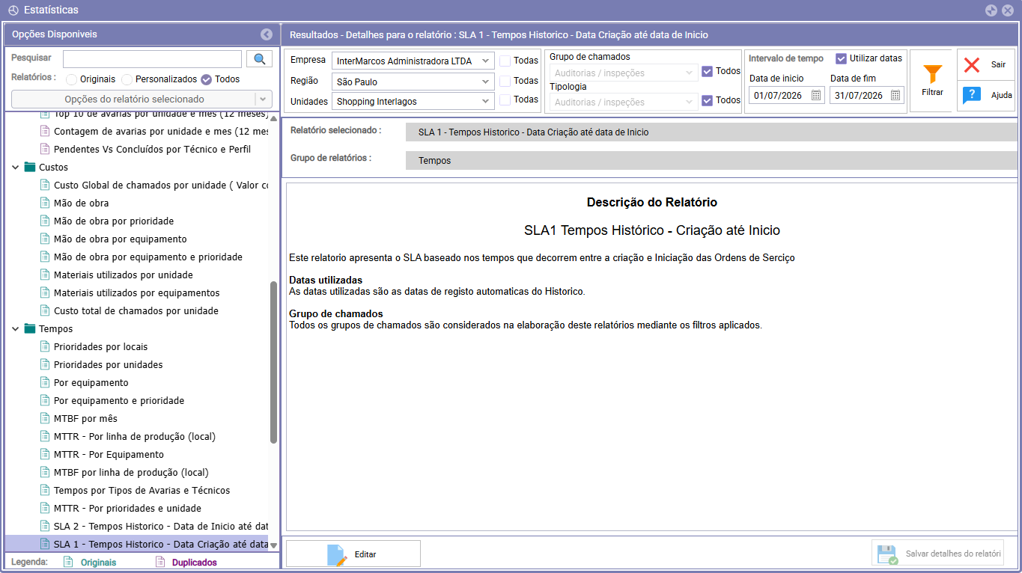Click the red X Sair icon
This screenshot has height=573, width=1022.
pyautogui.click(x=972, y=64)
